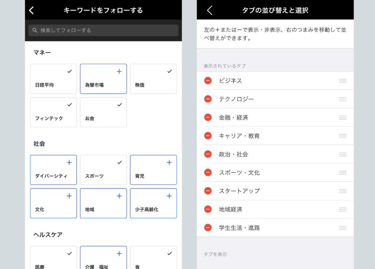Click the reorder handle for スタートアップ
This screenshot has height=269, width=375.
(343, 191)
